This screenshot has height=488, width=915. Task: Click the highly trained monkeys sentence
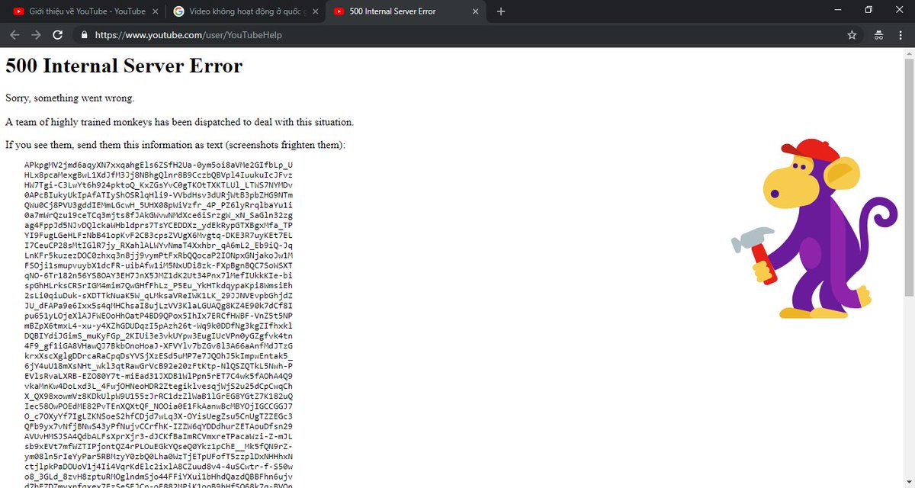point(180,122)
